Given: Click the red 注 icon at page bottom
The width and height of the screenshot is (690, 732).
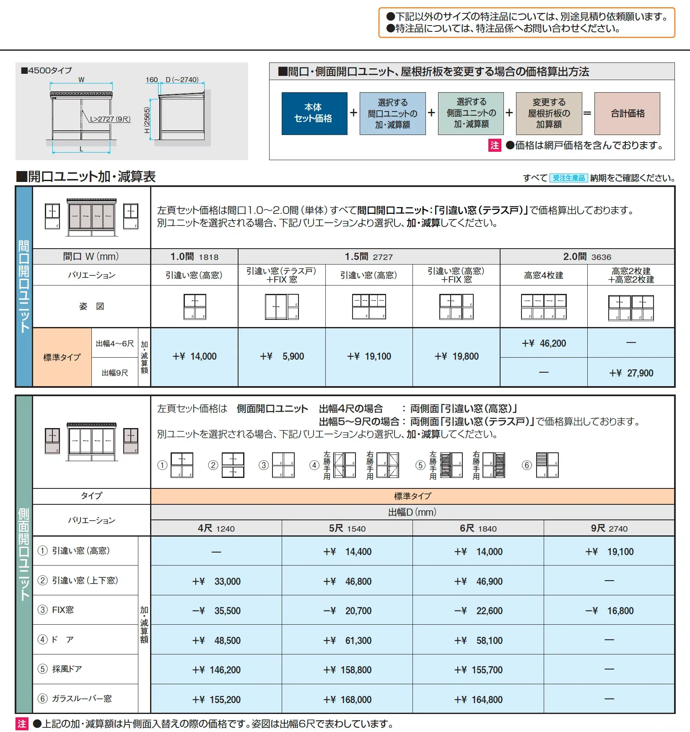Looking at the screenshot, I should click(22, 724).
